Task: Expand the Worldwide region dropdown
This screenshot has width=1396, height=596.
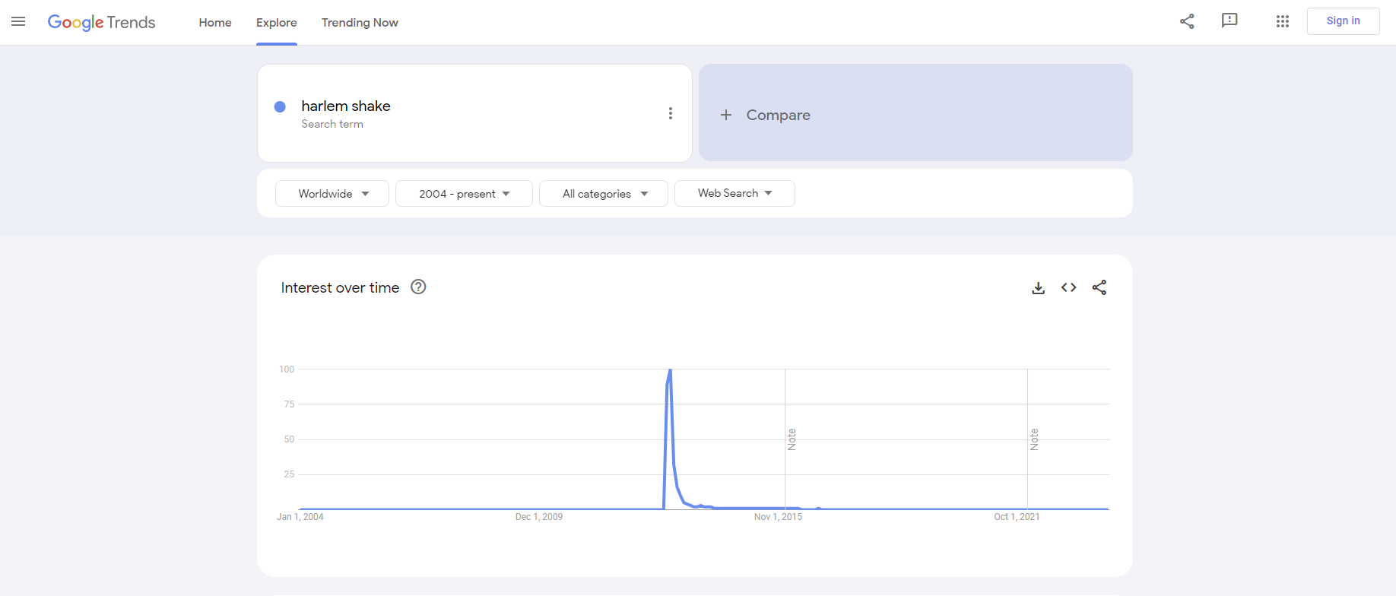Action: [x=332, y=194]
